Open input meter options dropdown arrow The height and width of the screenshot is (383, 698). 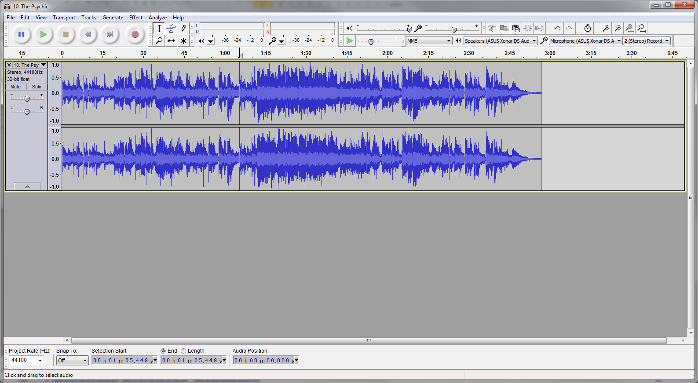click(x=281, y=41)
